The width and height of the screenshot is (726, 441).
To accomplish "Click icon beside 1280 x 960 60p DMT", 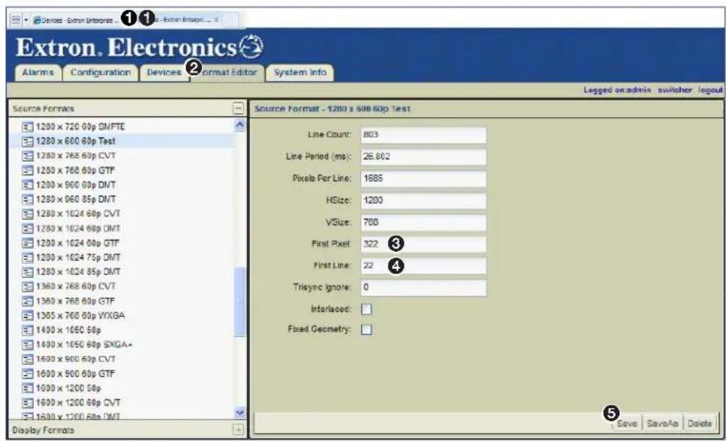I will (x=28, y=184).
